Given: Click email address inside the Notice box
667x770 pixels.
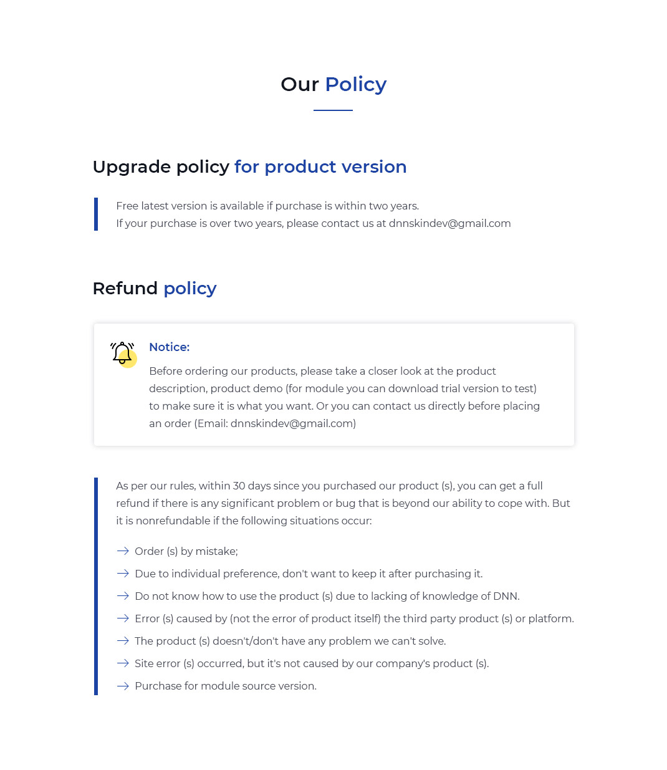Looking at the screenshot, I should pyautogui.click(x=292, y=423).
